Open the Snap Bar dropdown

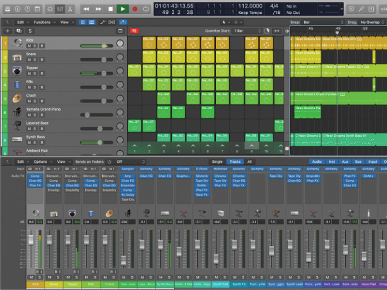322,22
